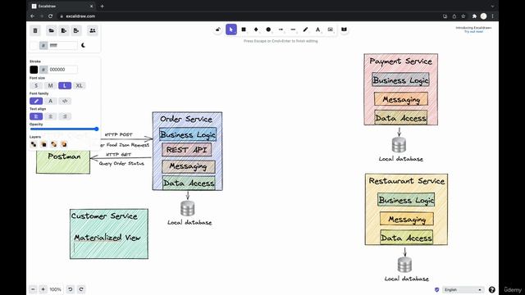Open the library book icon
This screenshot has width=525, height=295.
(344, 29)
